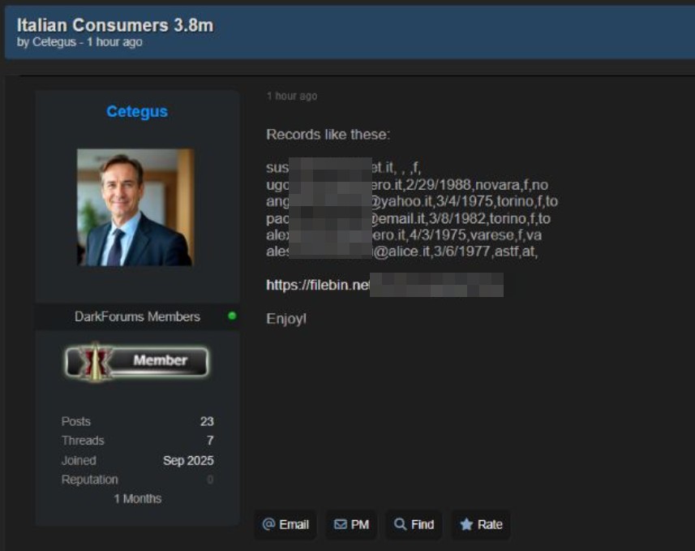The width and height of the screenshot is (695, 551).
Task: Click the Email button text
Action: point(294,524)
